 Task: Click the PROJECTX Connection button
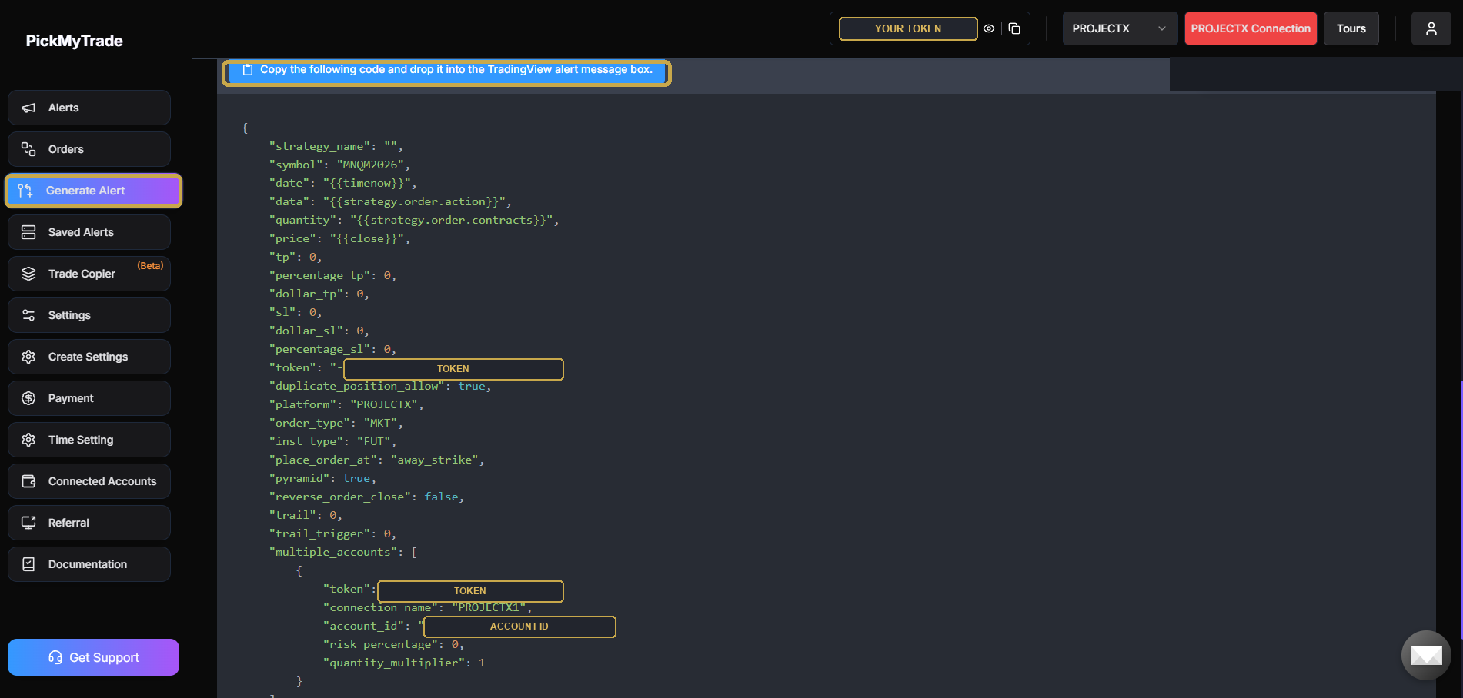point(1251,28)
